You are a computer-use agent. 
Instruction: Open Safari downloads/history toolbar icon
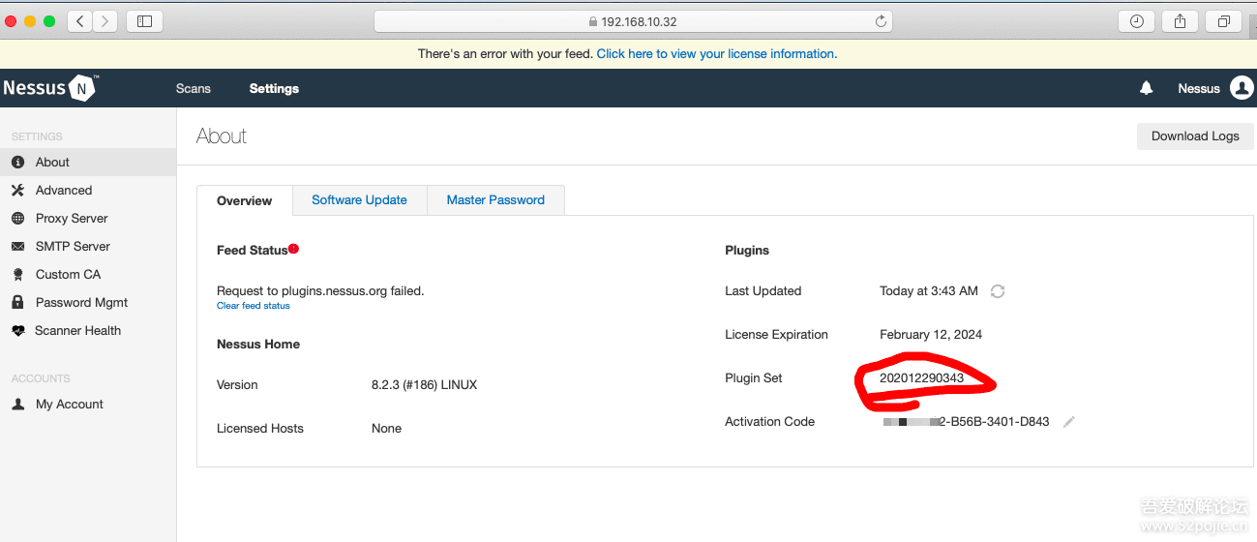coord(1136,21)
